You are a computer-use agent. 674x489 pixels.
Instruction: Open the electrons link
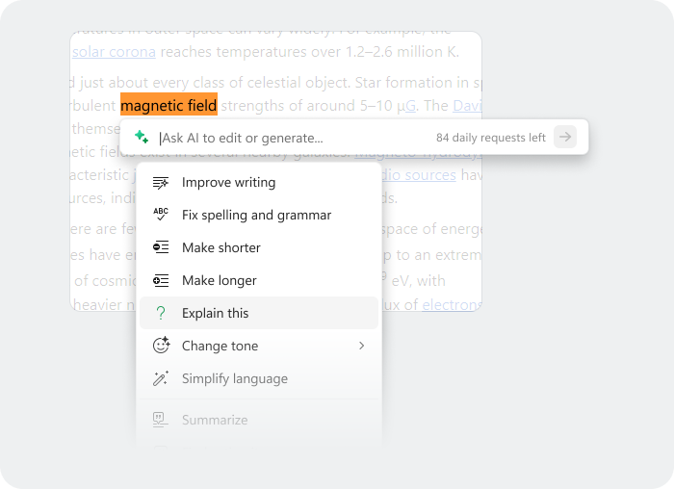452,304
